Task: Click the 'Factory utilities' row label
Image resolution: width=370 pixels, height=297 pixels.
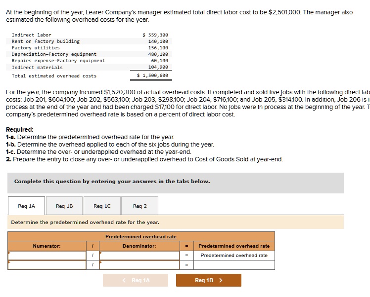Action: [x=36, y=47]
